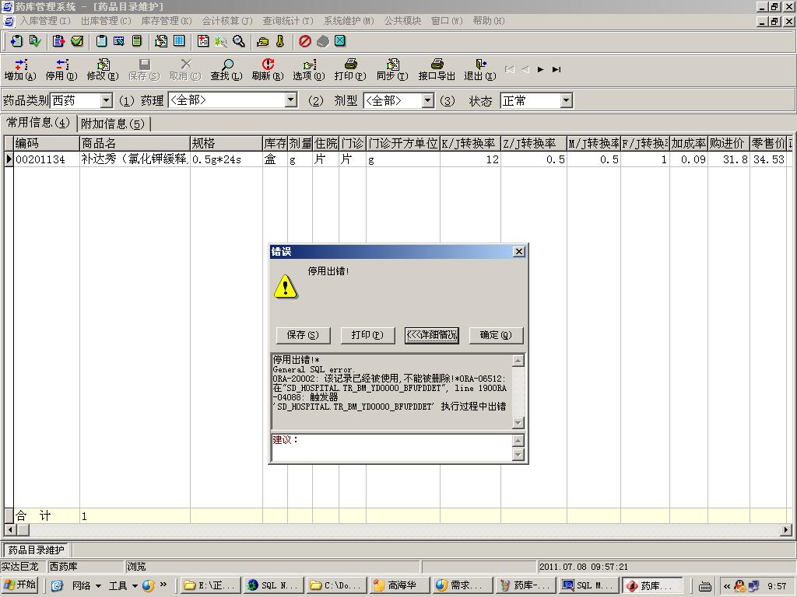Click the 打印(P) printer toolbar button
Viewport: 797px width, 597px height.
[350, 69]
